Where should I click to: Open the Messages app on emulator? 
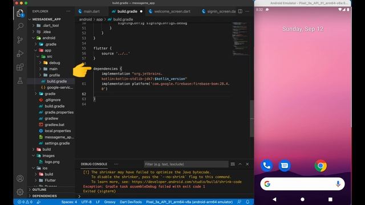click(x=285, y=166)
